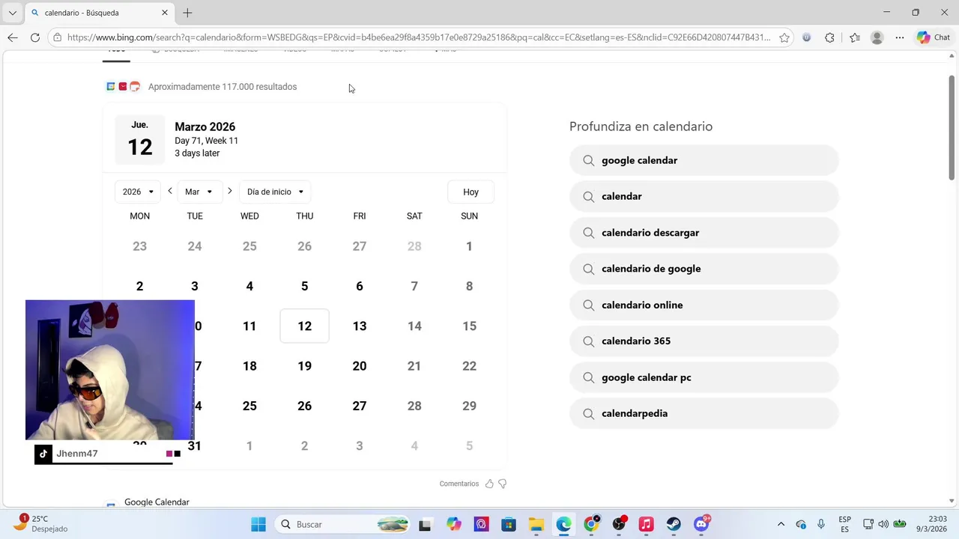
Task: Search suggestion google calendar pc
Action: (704, 377)
